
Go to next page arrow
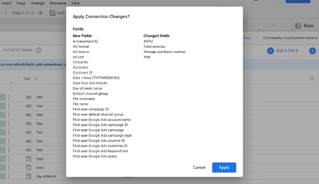pyautogui.click(x=40, y=13)
